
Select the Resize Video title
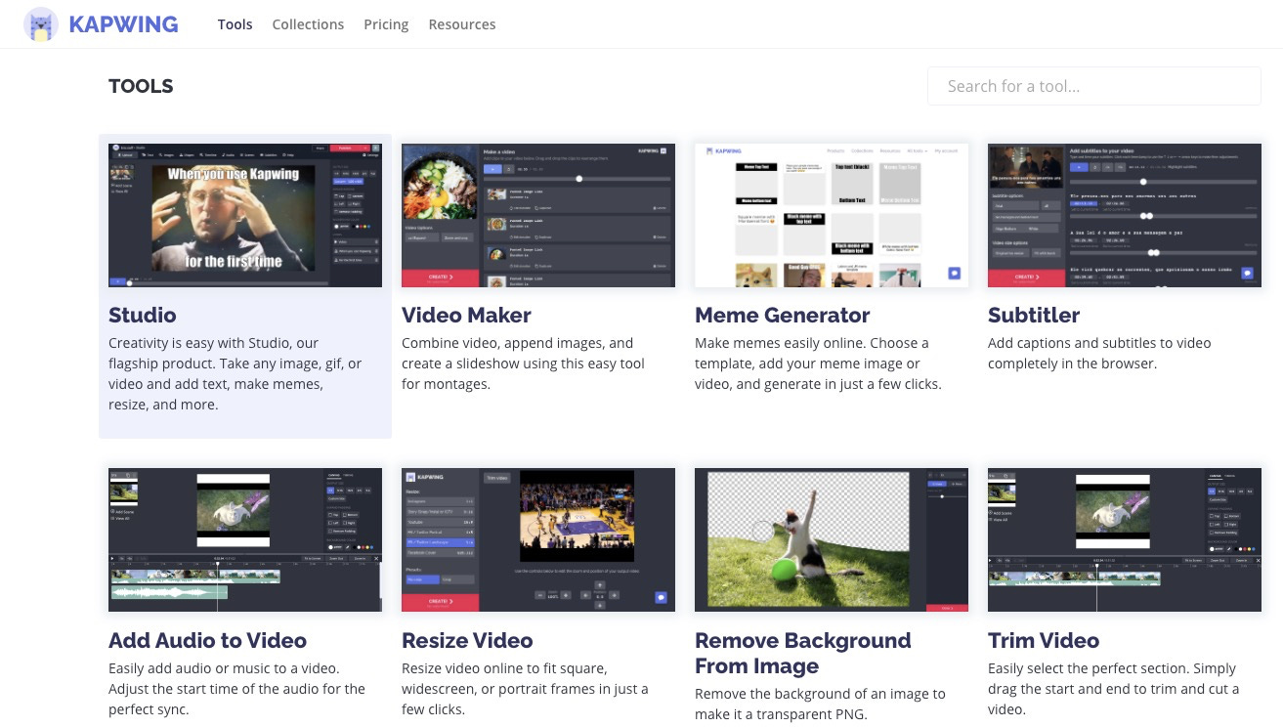467,640
